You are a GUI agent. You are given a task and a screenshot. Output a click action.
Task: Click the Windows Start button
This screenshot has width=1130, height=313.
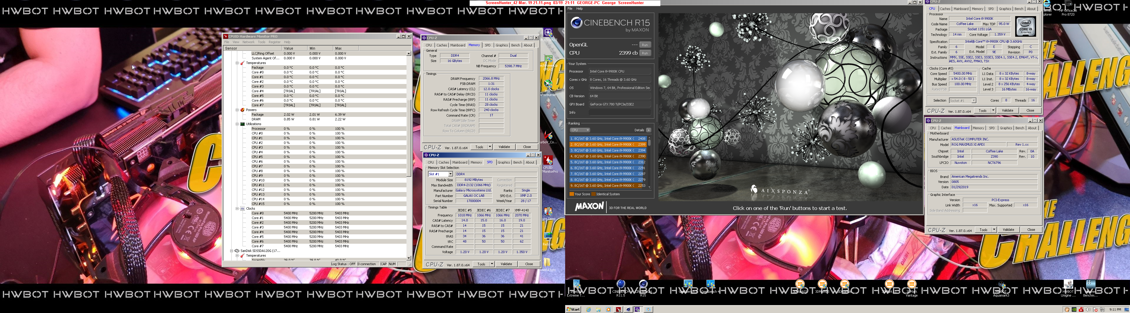pyautogui.click(x=573, y=309)
